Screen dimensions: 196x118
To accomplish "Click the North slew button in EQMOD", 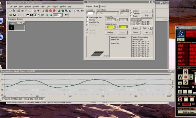I will (186, 72).
